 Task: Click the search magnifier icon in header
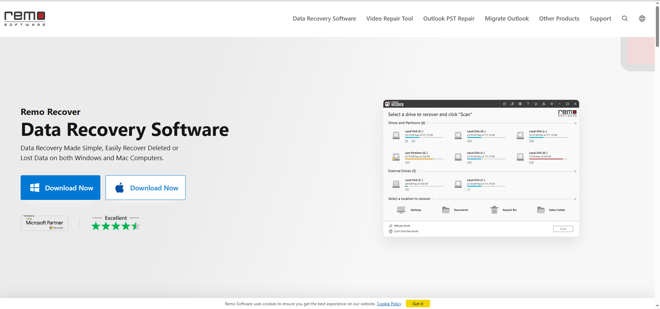(x=625, y=19)
